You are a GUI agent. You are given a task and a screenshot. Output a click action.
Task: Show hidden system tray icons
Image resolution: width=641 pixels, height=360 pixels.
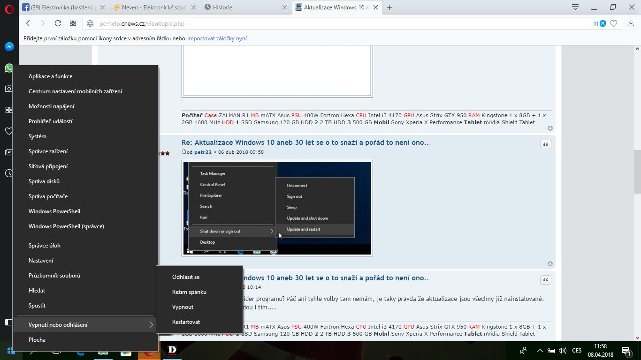point(540,351)
